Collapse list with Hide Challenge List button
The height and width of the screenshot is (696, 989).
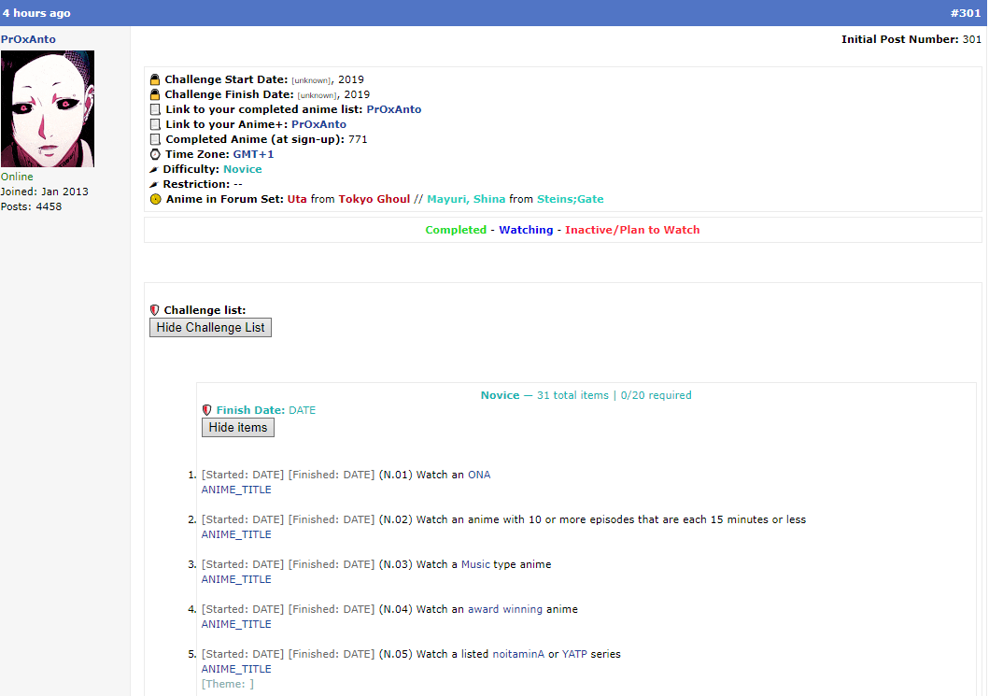211,328
